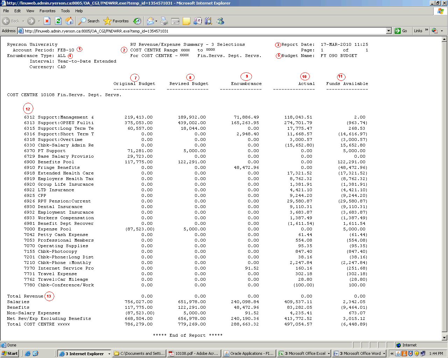
Task: Open the Tools menu
Action: [65, 11]
